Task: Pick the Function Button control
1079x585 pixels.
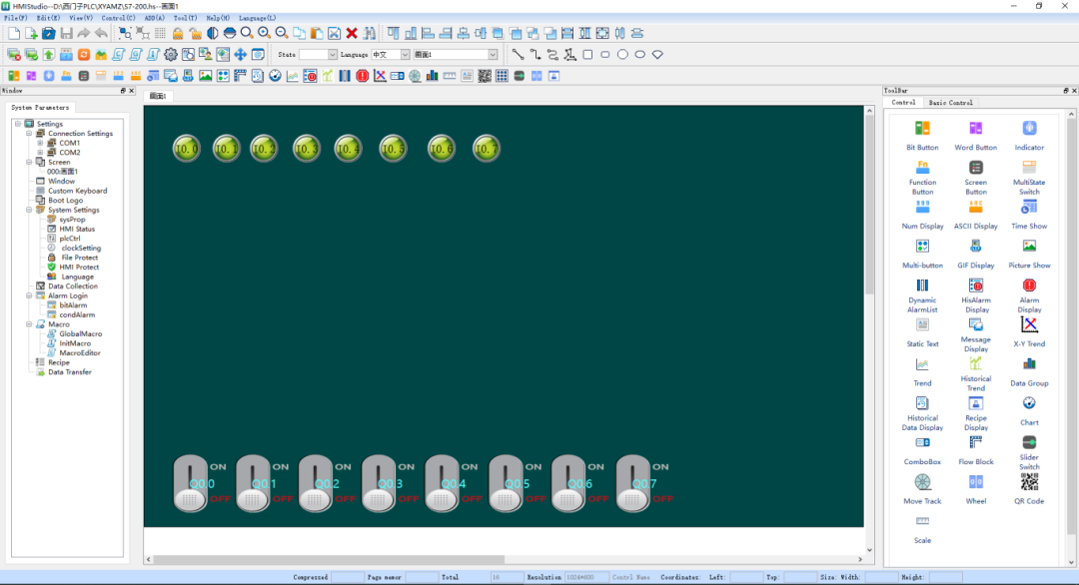Action: pos(922,178)
